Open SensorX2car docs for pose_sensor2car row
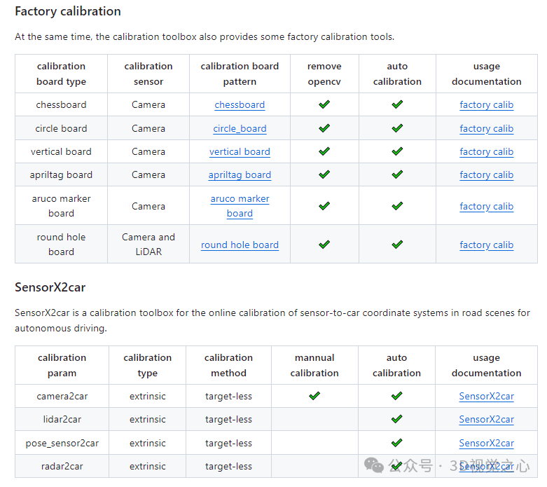This screenshot has height=487, width=547. 486,444
